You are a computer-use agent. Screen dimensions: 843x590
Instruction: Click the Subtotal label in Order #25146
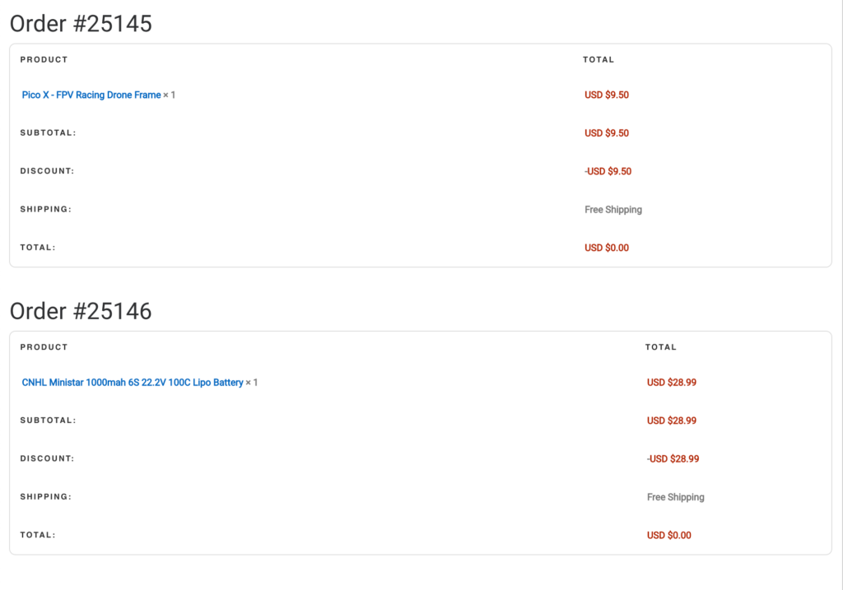click(x=48, y=420)
